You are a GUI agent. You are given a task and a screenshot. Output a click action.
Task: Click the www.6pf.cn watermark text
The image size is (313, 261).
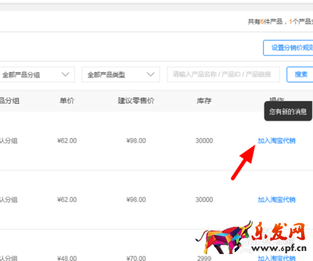coord(279,248)
